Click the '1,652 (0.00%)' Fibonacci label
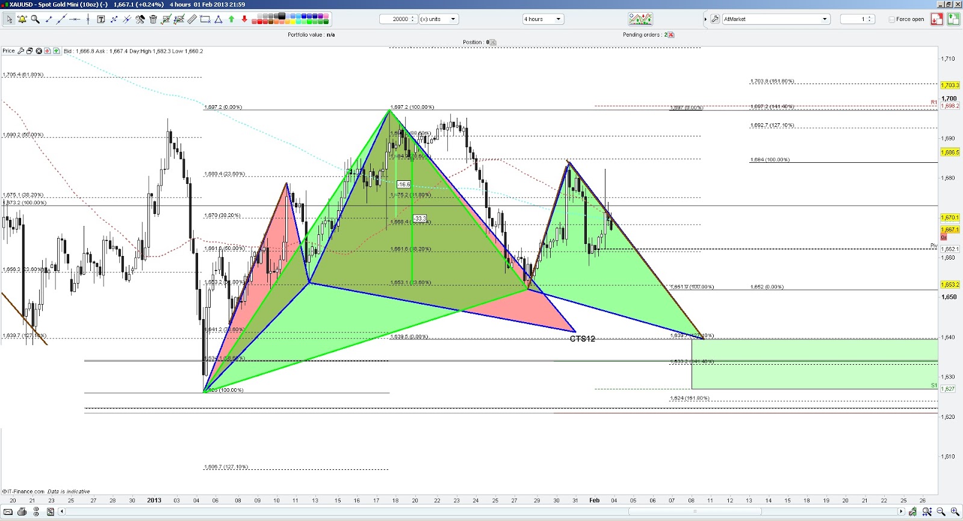The width and height of the screenshot is (963, 521). pyautogui.click(x=767, y=287)
